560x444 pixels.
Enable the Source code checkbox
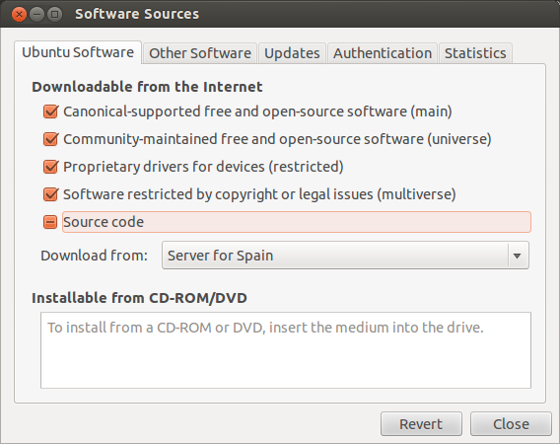click(x=50, y=222)
